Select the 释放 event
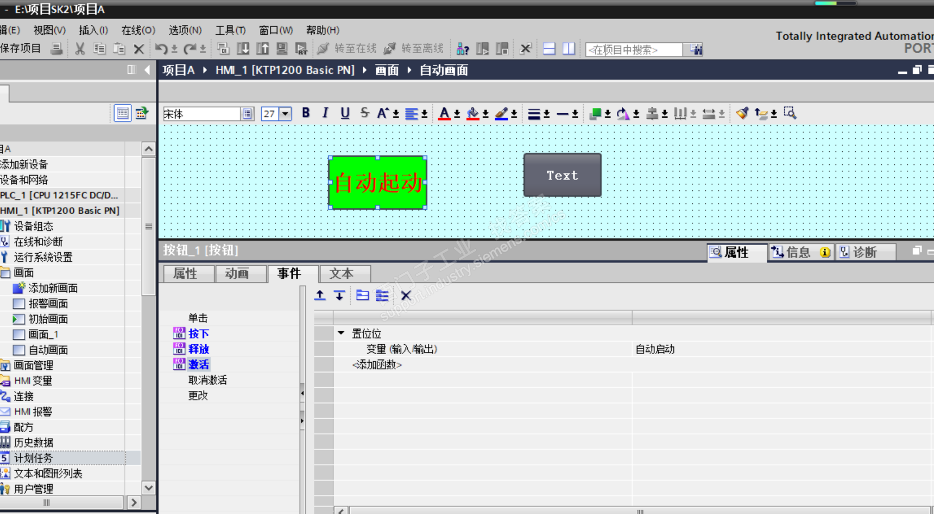 198,349
